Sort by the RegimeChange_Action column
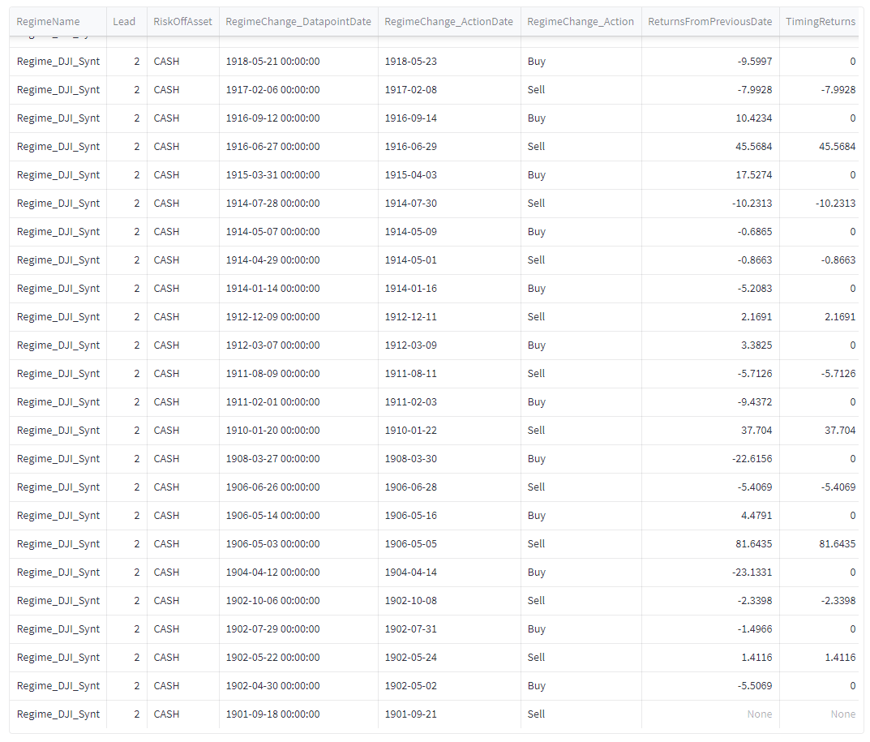Viewport: 870px width, 742px height. click(581, 21)
